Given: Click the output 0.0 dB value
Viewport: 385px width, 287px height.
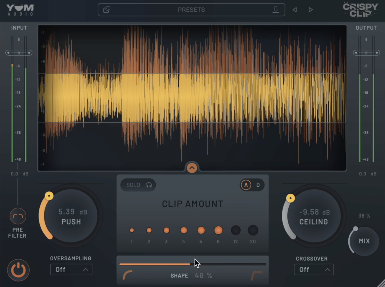Looking at the screenshot, I should coord(368,174).
